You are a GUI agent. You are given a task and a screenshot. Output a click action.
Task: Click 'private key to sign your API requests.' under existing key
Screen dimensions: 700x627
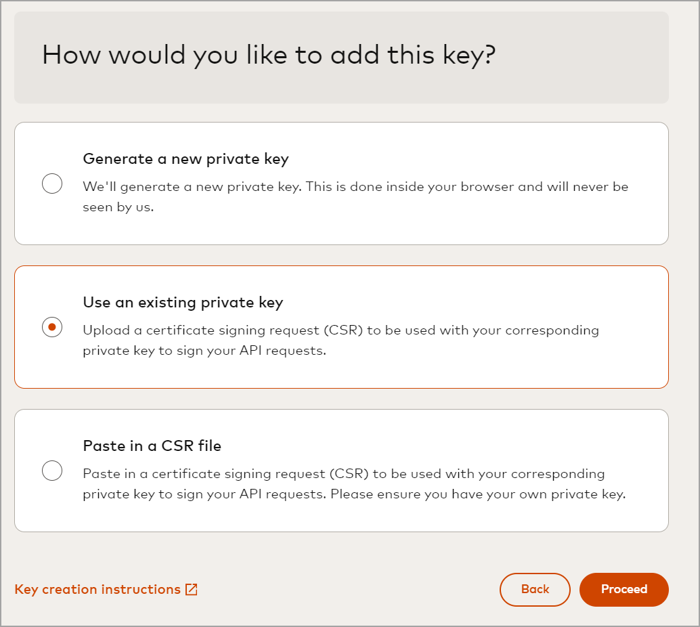pos(204,351)
